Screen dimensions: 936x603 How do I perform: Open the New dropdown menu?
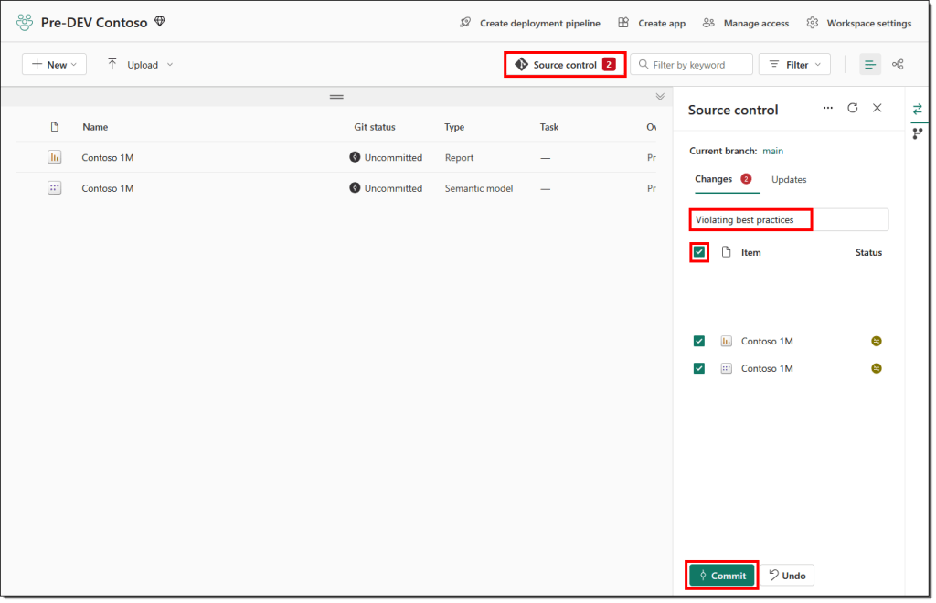(x=55, y=65)
